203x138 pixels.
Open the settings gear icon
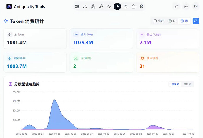[x=142, y=6]
